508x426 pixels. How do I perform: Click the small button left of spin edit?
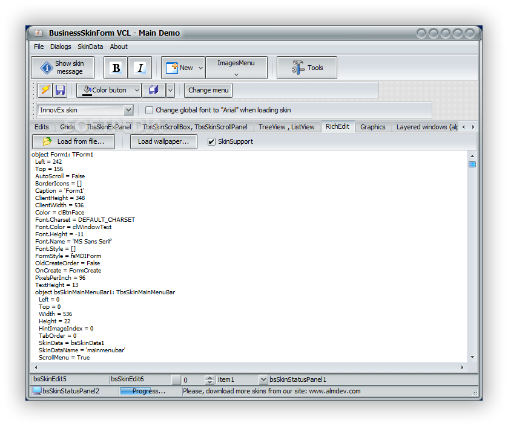176,380
